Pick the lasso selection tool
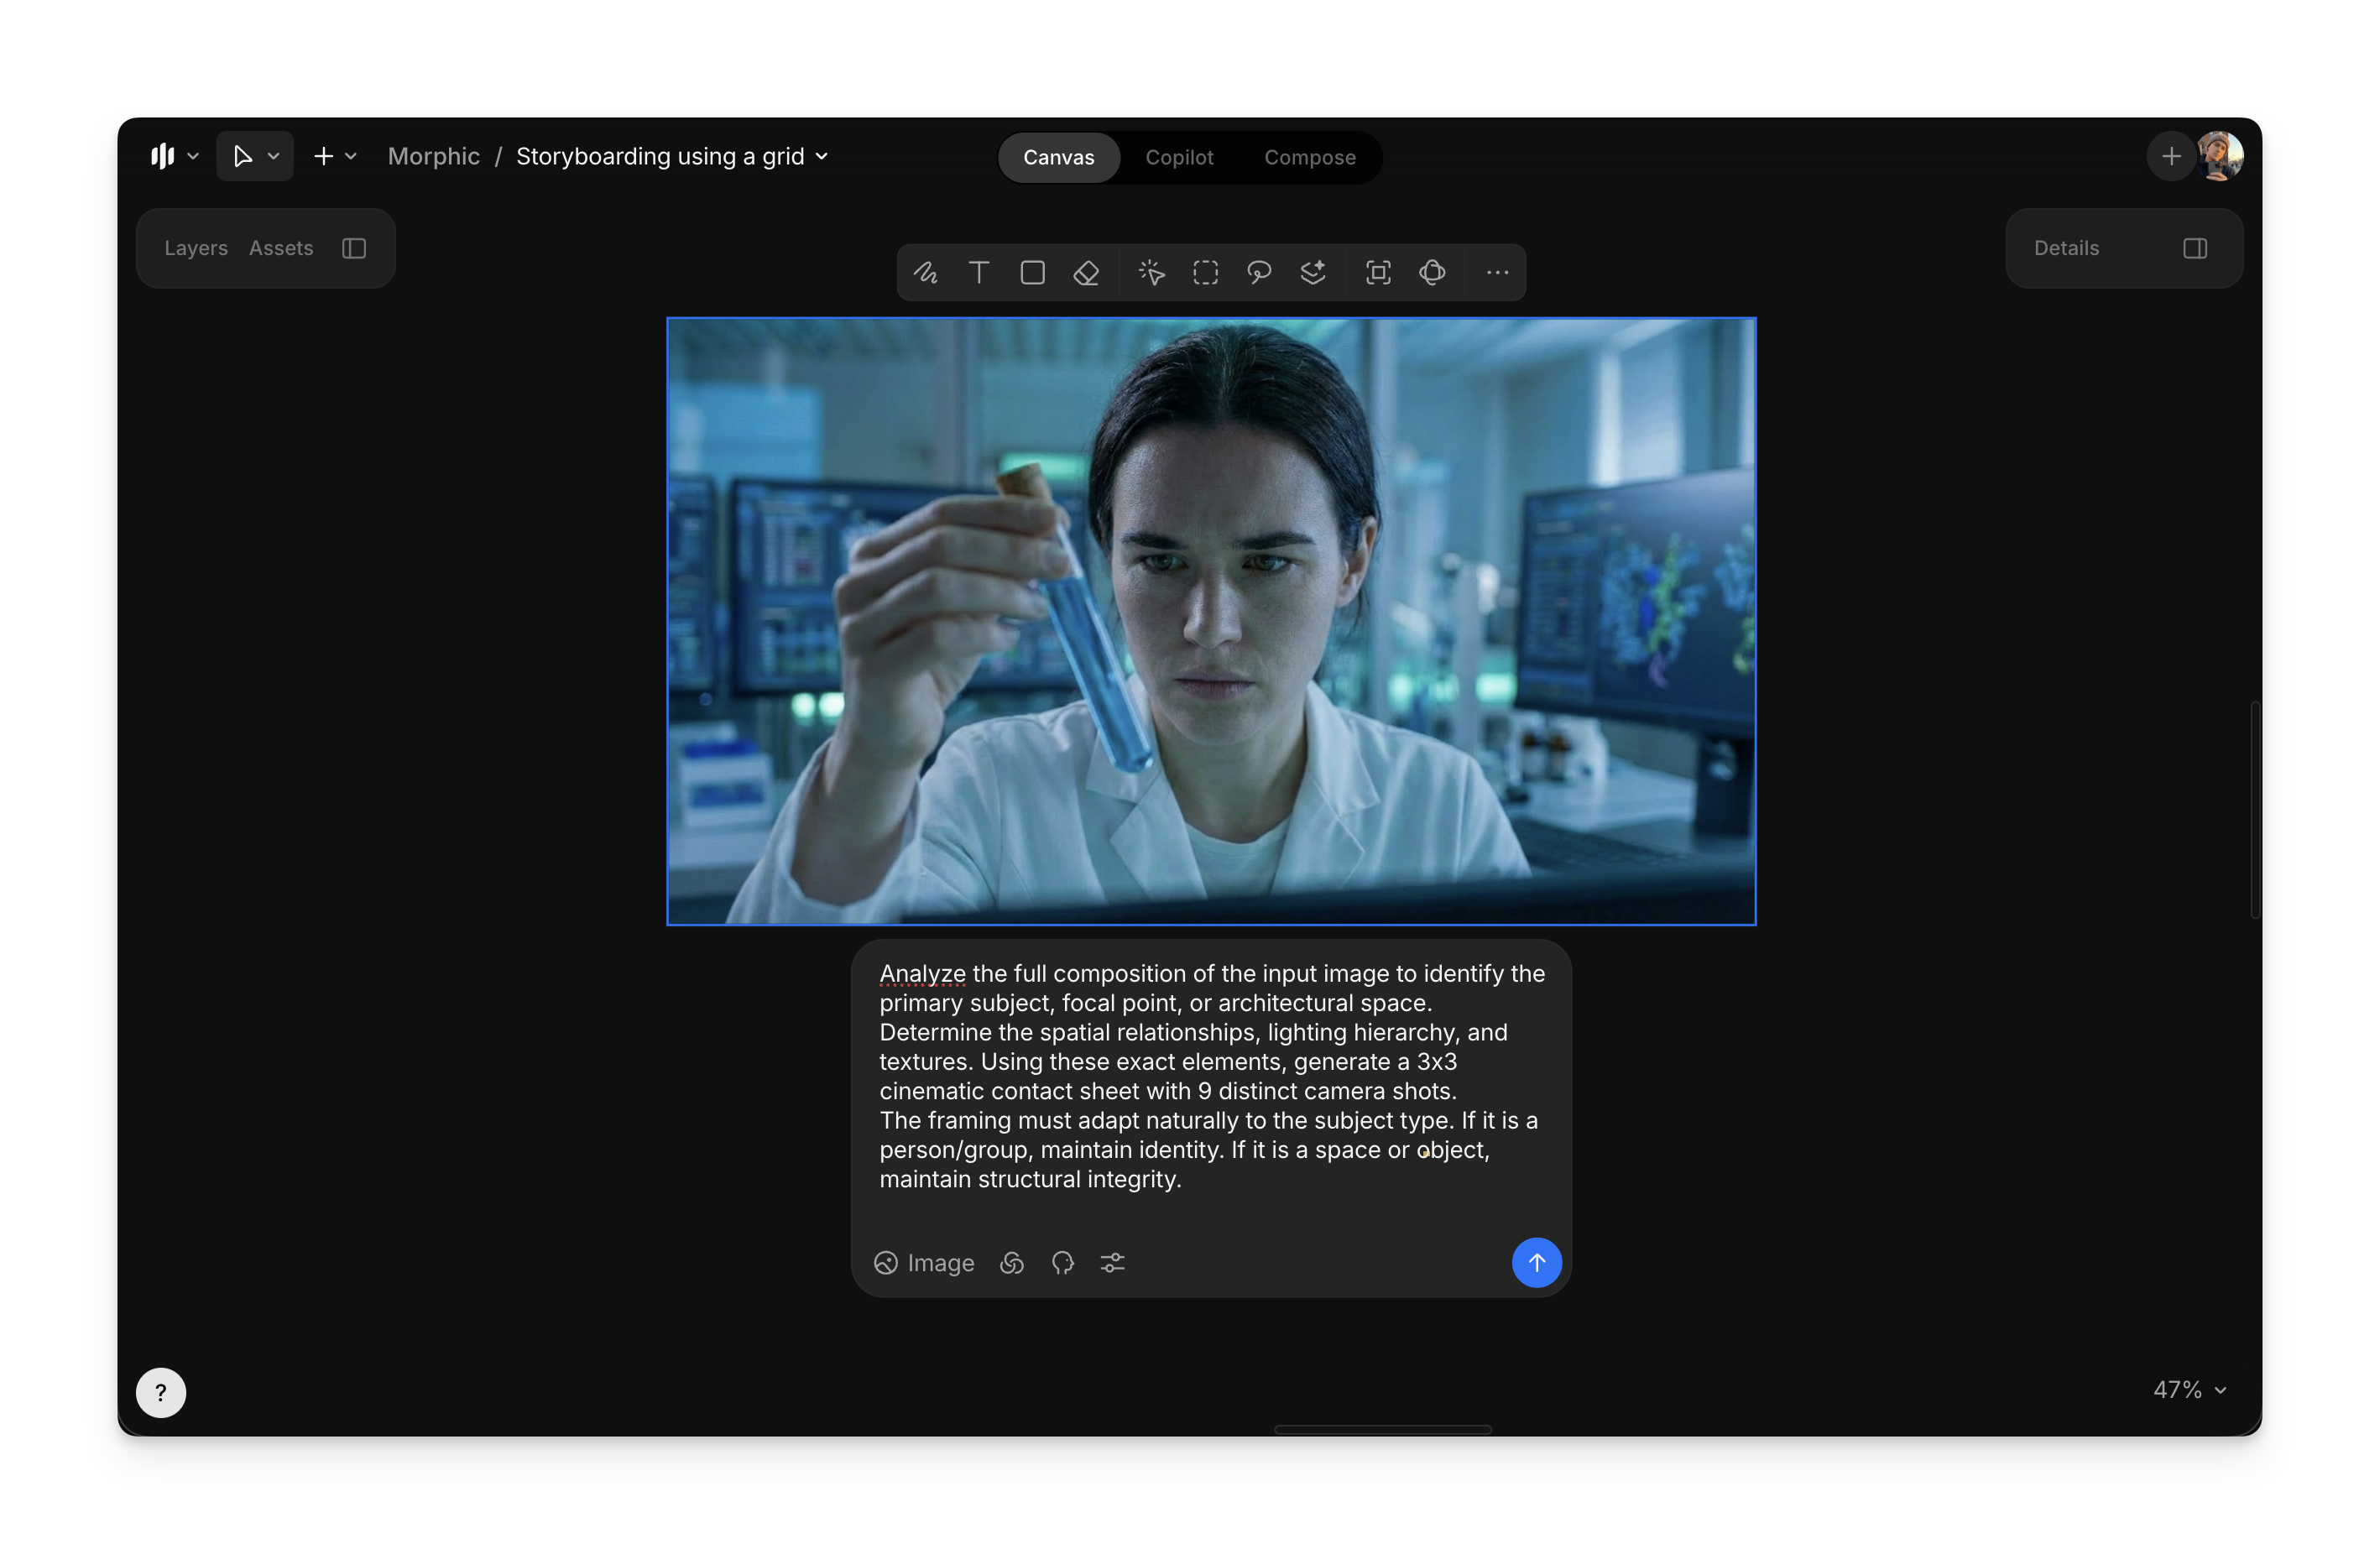The height and width of the screenshot is (1554, 2380). [x=1258, y=272]
